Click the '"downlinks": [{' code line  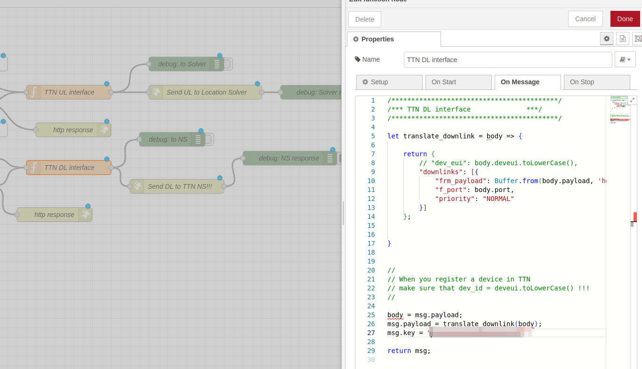click(449, 172)
